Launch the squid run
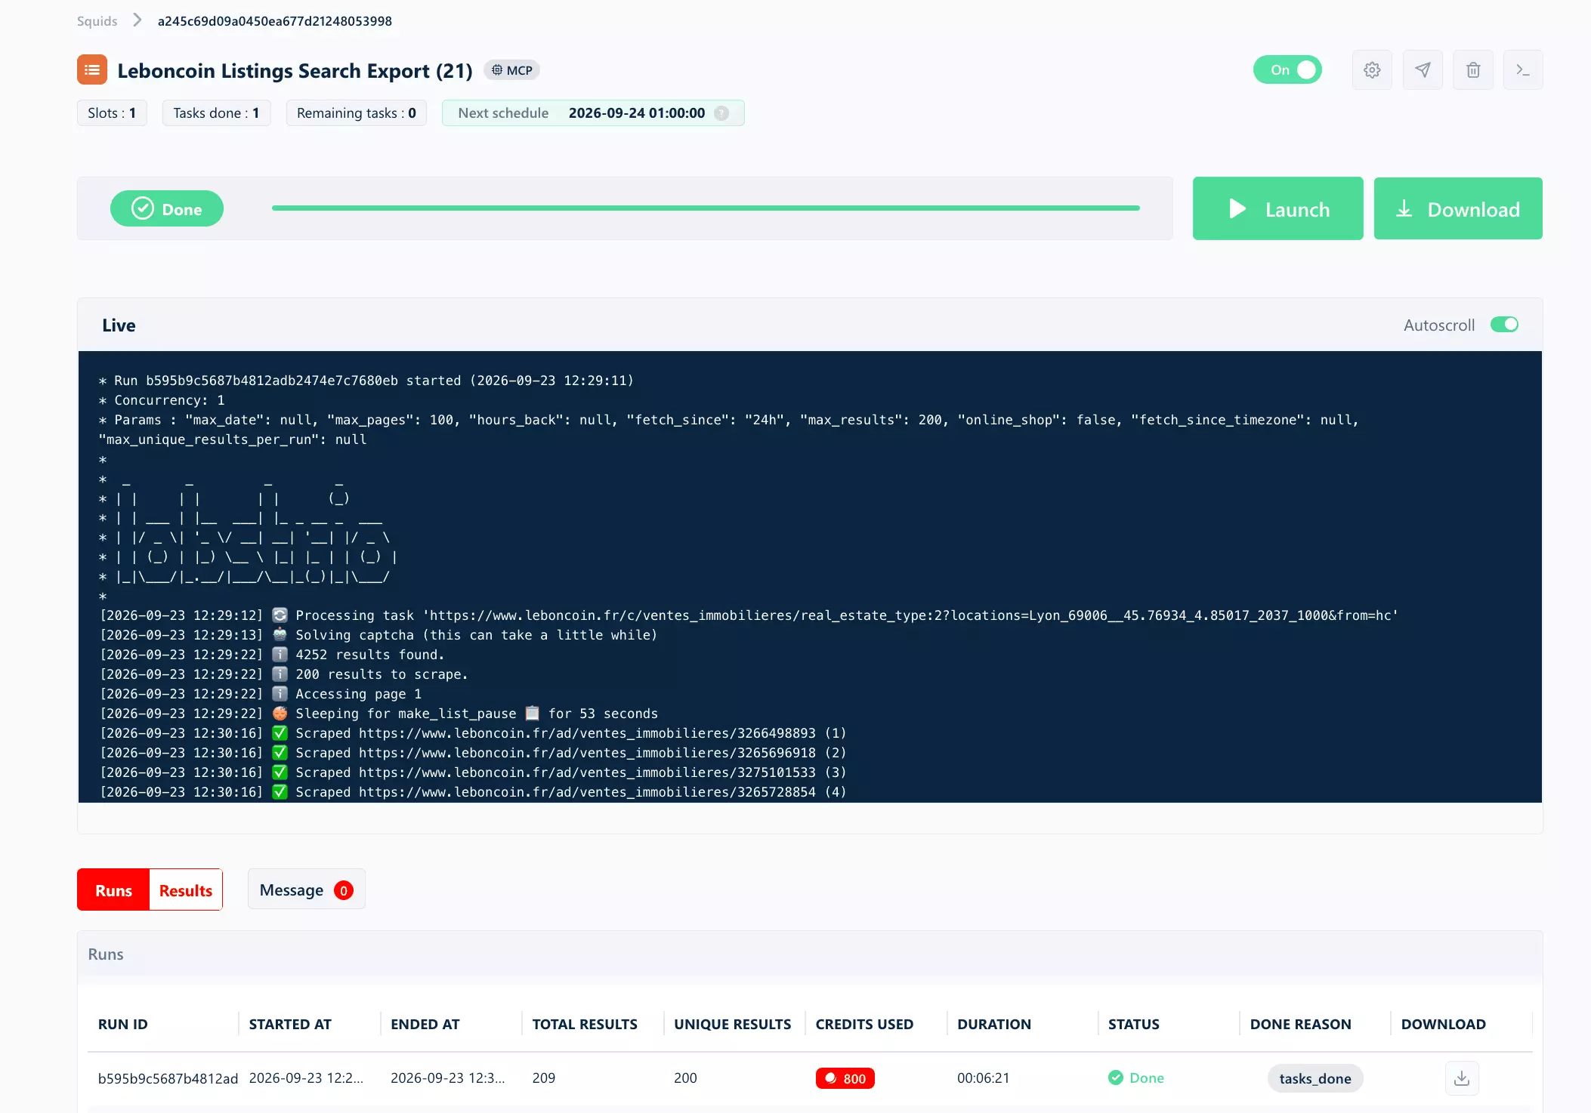The image size is (1591, 1113). (1277, 208)
